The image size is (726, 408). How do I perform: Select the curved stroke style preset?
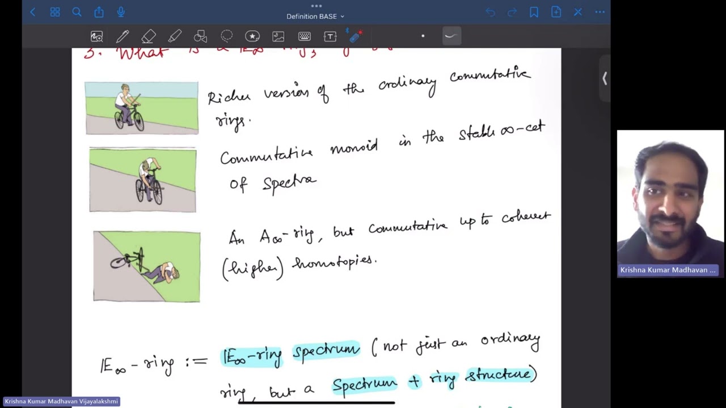pyautogui.click(x=451, y=36)
